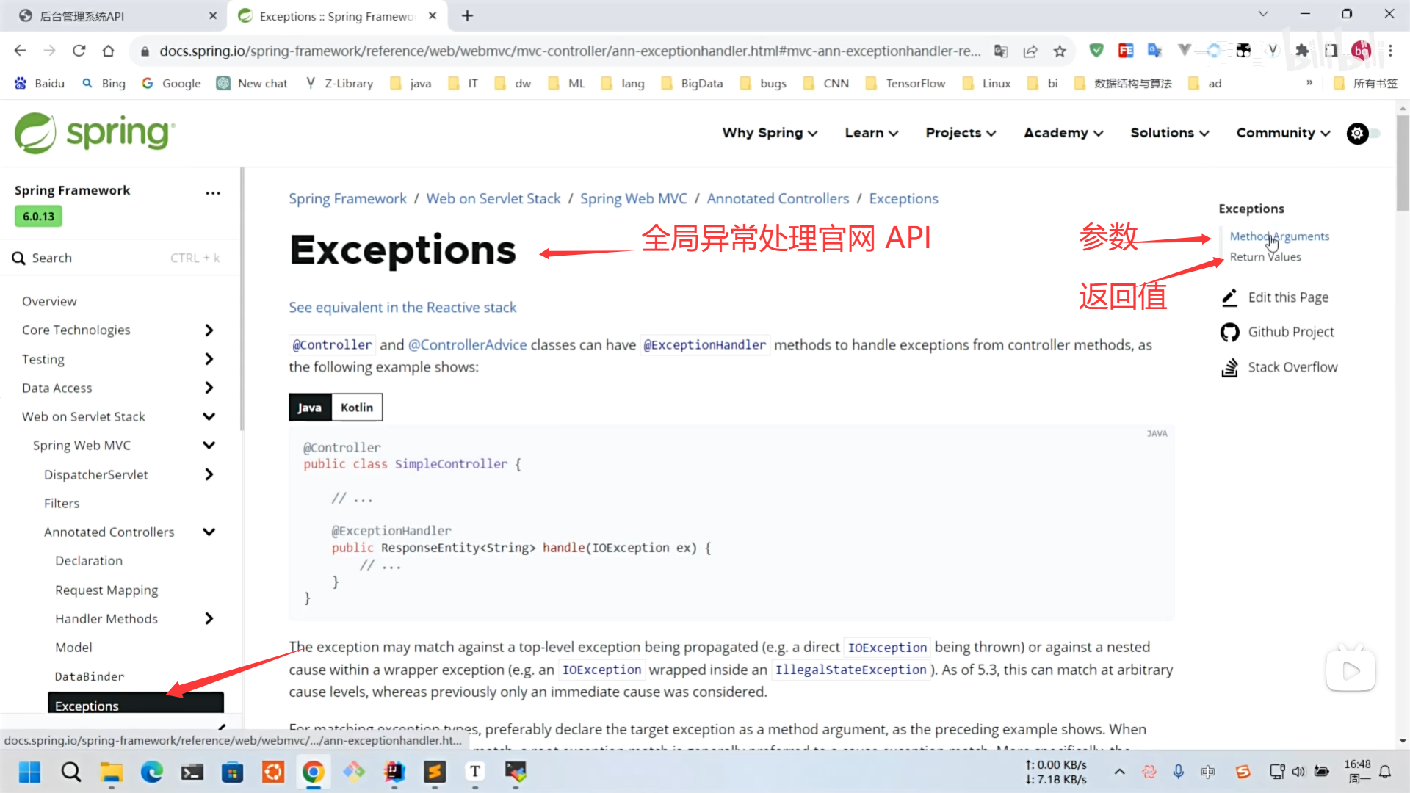Switch to the 后台管理系统API browser tab

click(x=117, y=15)
